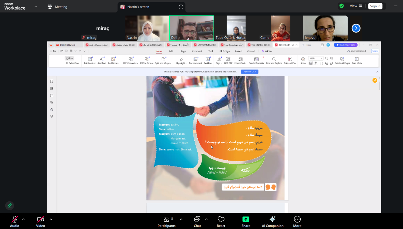Click the Highlight tool icon
403x229 pixels.
coord(181,59)
